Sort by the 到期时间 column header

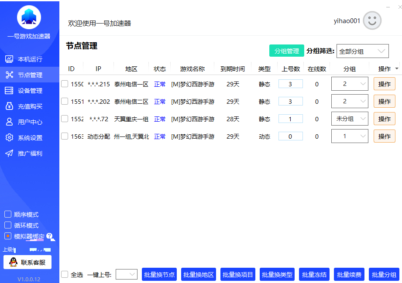(232, 69)
